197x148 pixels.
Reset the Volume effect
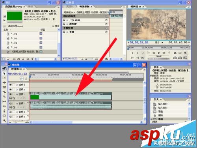pyautogui.click(x=106, y=32)
